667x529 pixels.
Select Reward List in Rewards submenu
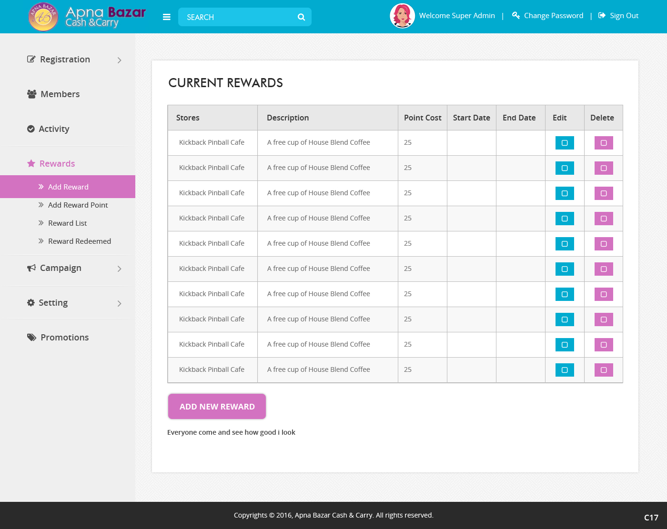click(67, 223)
